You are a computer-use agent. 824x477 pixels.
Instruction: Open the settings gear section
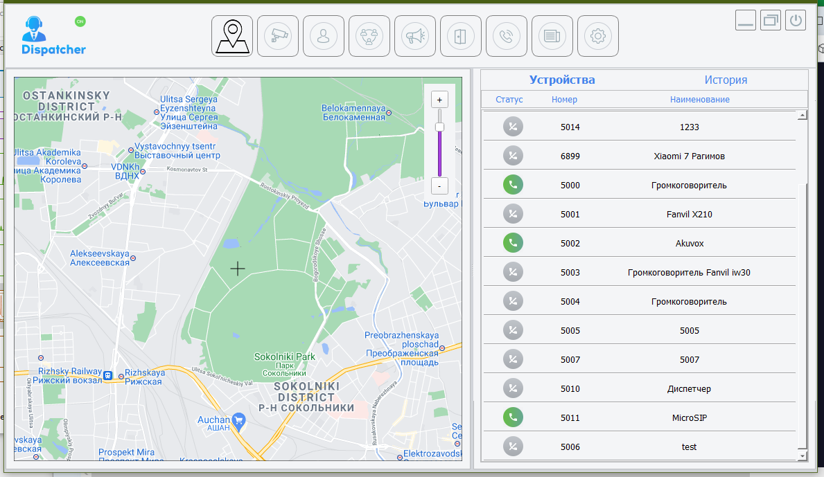(598, 36)
